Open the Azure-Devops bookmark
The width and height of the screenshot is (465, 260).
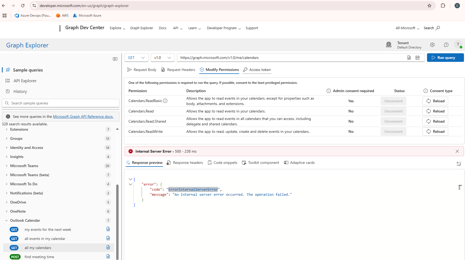pyautogui.click(x=33, y=16)
